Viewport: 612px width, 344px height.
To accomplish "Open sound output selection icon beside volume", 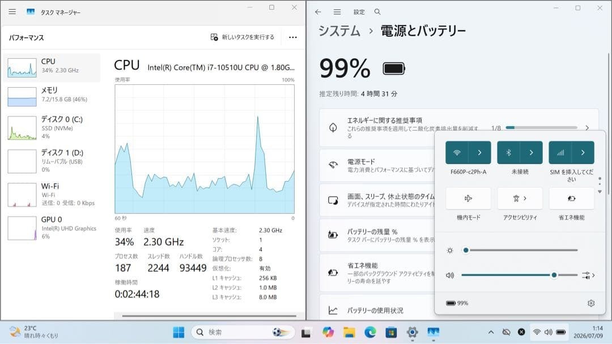I will pos(588,275).
